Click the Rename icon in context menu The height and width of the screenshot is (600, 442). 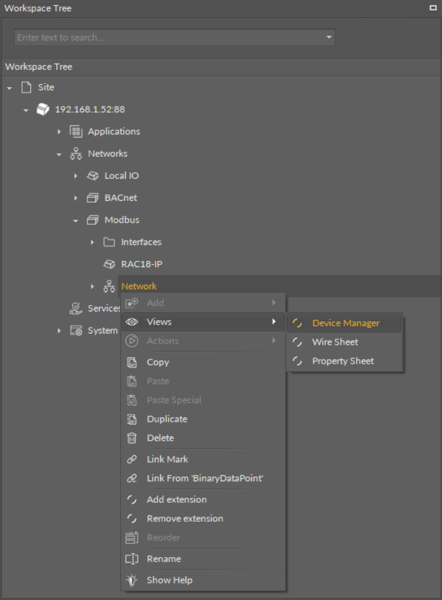132,559
